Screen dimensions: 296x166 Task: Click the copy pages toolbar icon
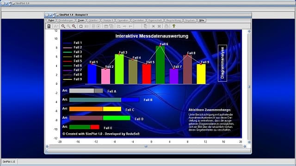tap(145, 26)
